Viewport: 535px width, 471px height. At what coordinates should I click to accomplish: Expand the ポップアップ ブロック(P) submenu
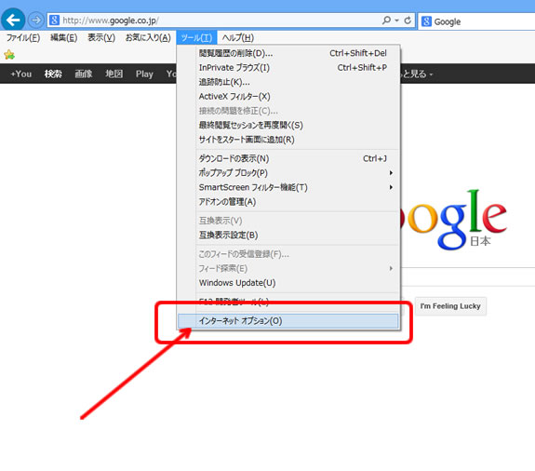tap(391, 173)
